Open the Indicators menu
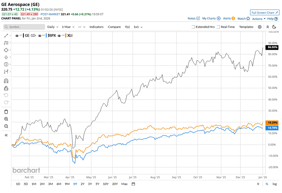282x193 pixels. 96,27
